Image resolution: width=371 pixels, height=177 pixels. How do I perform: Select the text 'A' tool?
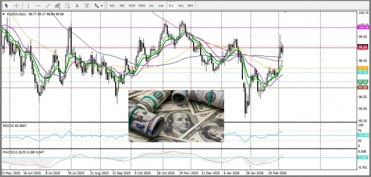pyautogui.click(x=77, y=6)
